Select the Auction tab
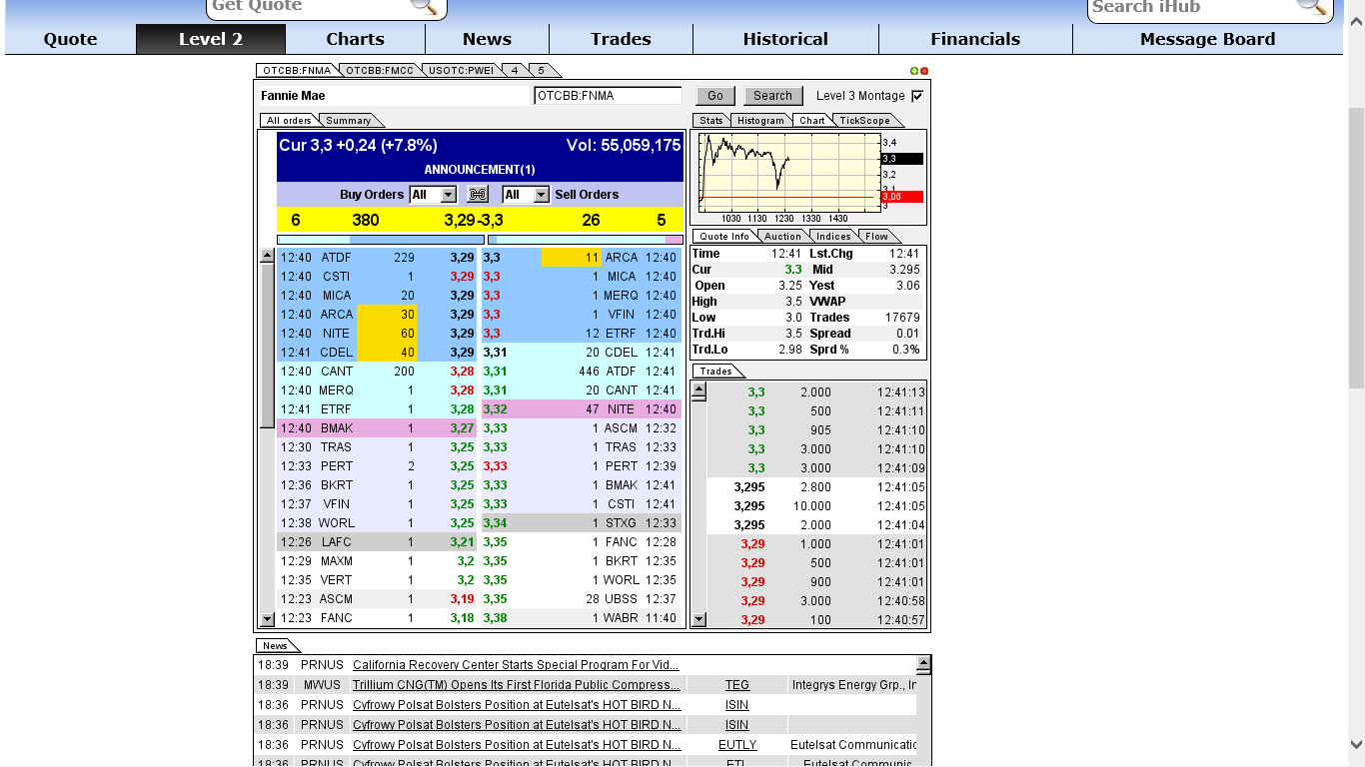The image size is (1365, 767). point(782,236)
